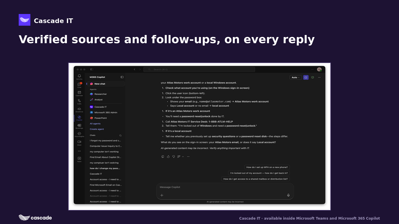Search chats with the magnifier beside Chats
This screenshot has width=399, height=224.
click(120, 135)
